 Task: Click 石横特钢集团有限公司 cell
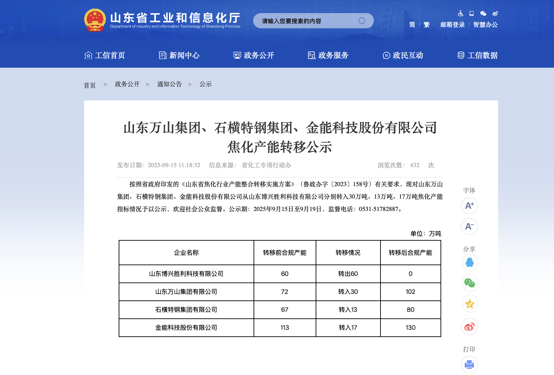(186, 310)
